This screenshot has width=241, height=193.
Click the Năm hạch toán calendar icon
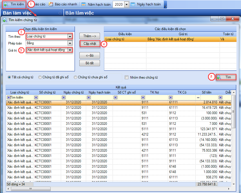coord(83,4)
